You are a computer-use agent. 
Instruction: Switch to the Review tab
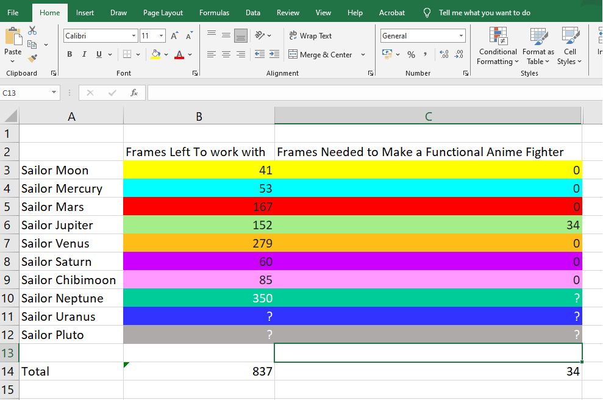[288, 13]
